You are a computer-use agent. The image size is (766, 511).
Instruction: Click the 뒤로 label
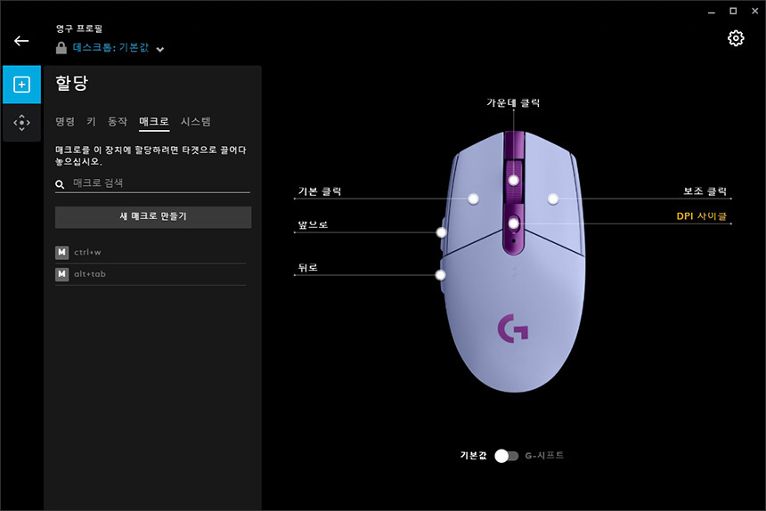[308, 267]
